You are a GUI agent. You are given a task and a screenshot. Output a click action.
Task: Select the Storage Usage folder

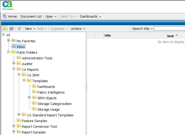[48, 109]
